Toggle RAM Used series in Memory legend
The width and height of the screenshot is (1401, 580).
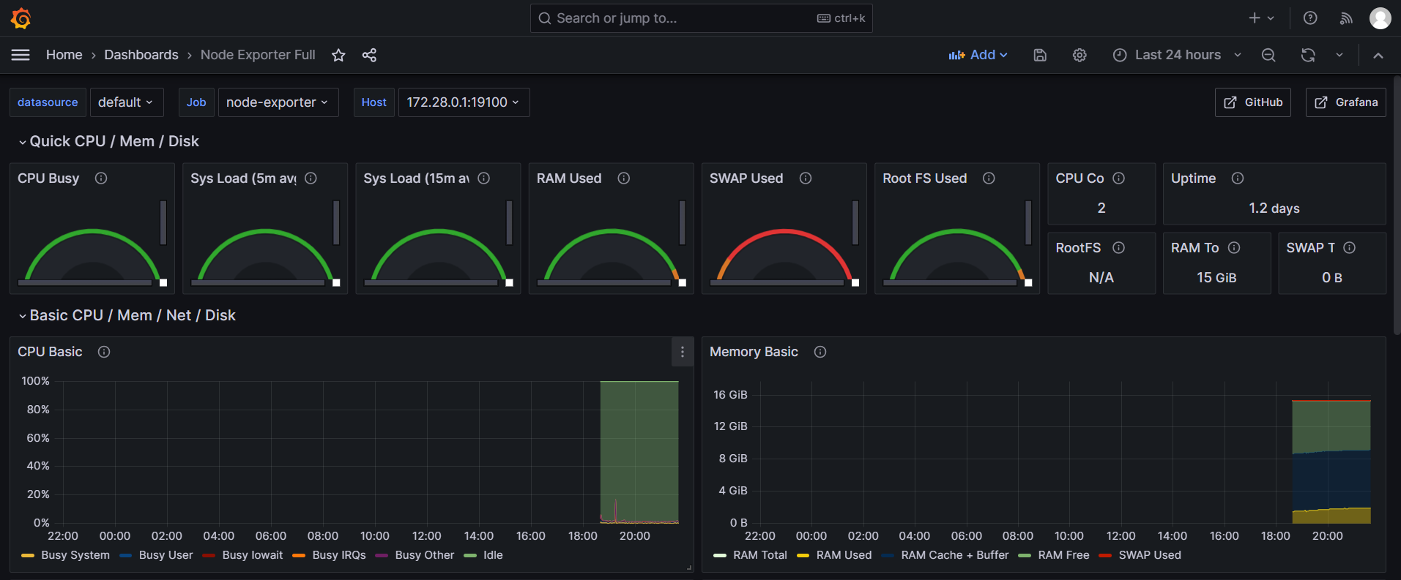pyautogui.click(x=843, y=555)
